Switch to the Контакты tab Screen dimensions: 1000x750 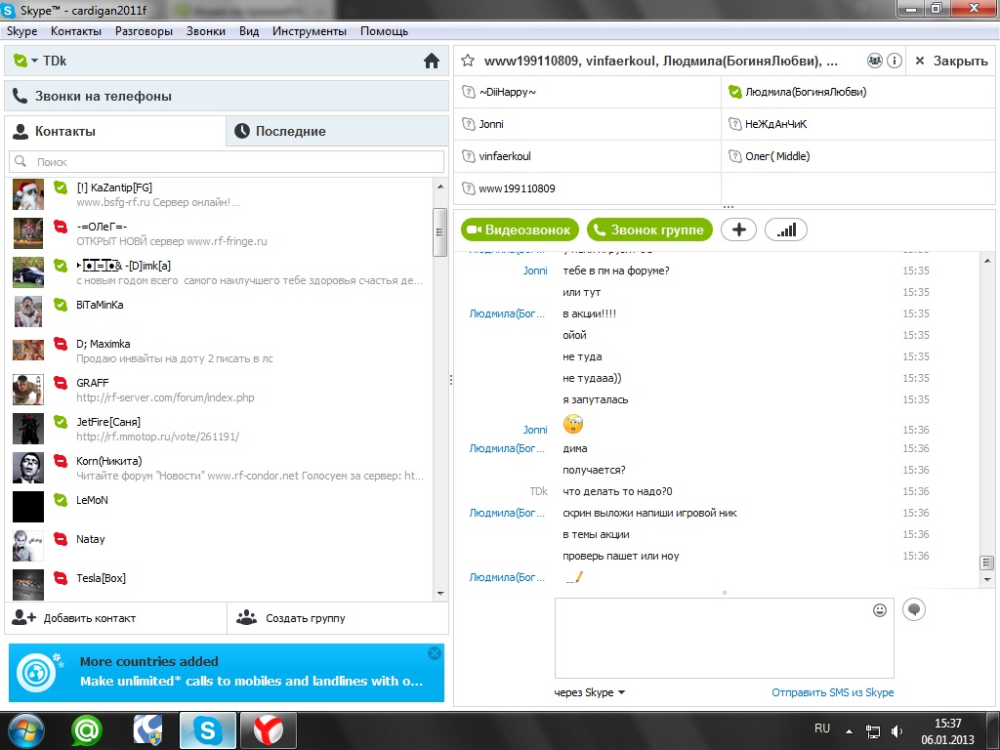[x=115, y=132]
